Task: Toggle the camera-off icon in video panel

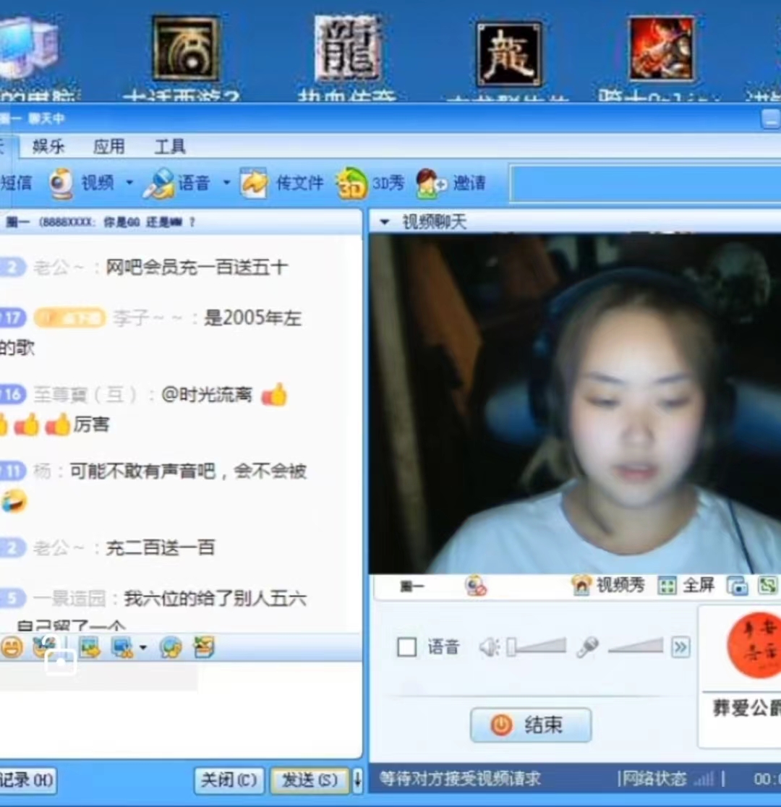Action: [x=473, y=586]
